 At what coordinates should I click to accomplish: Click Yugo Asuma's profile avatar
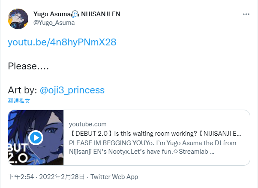pyautogui.click(x=18, y=19)
